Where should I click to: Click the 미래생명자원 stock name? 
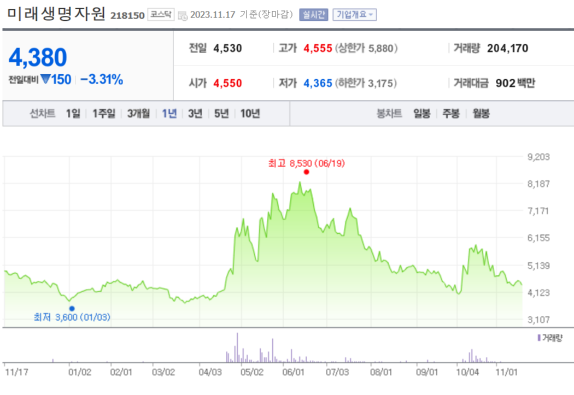pyautogui.click(x=56, y=14)
